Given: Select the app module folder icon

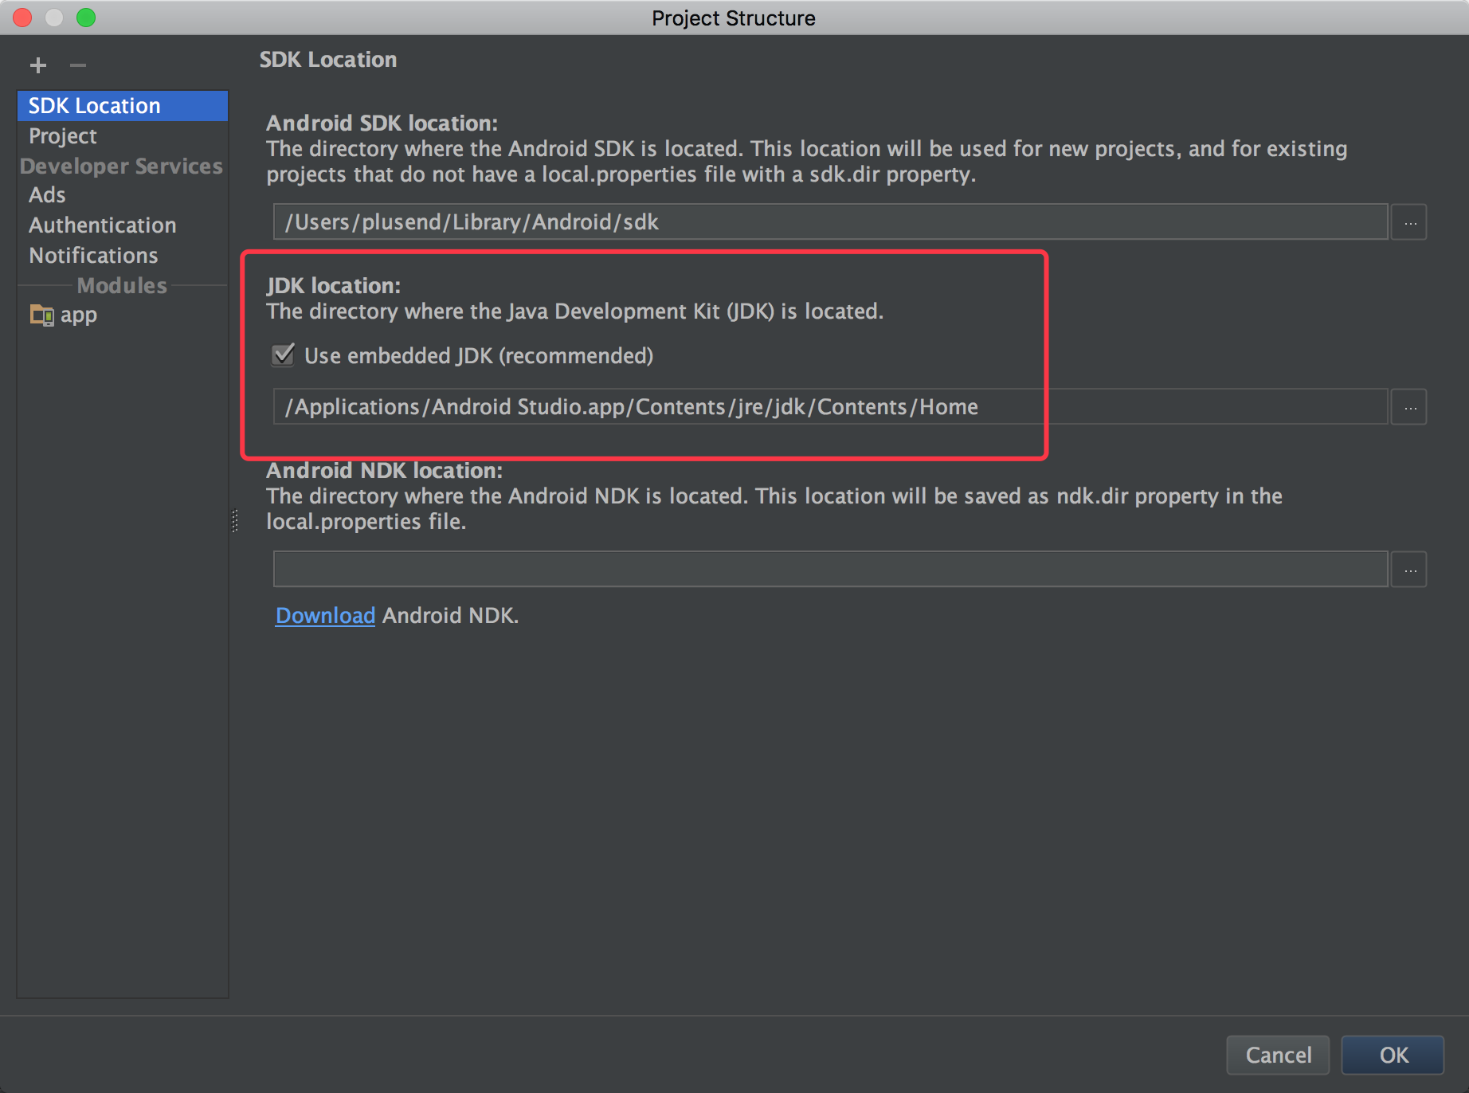Looking at the screenshot, I should (41, 315).
